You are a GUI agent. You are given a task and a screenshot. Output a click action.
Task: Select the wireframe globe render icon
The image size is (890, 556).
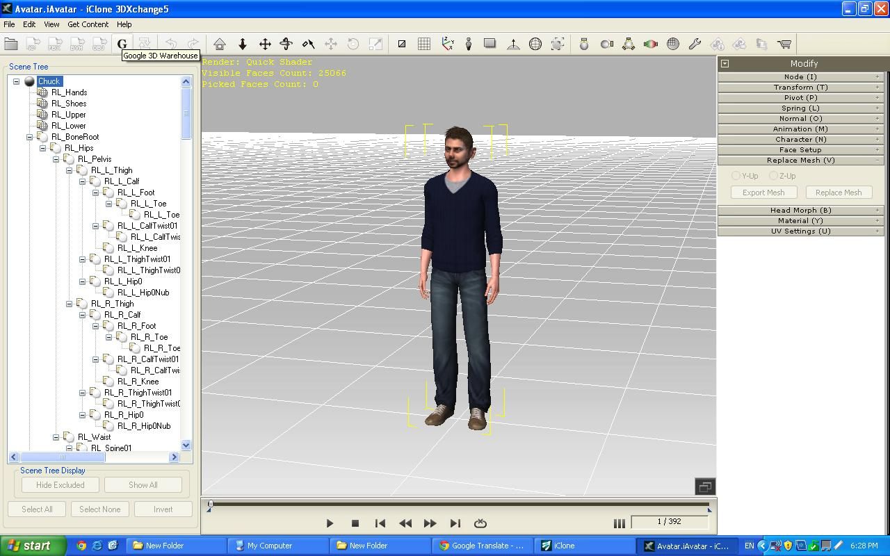tap(535, 44)
